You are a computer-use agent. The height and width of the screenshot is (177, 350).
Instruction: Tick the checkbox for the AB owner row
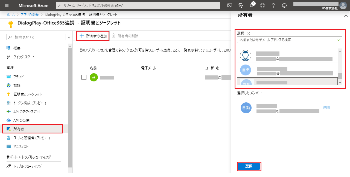[x=84, y=77]
